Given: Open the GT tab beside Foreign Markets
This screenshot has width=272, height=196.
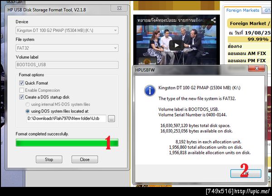Looking at the screenshot, I should pos(267,10).
